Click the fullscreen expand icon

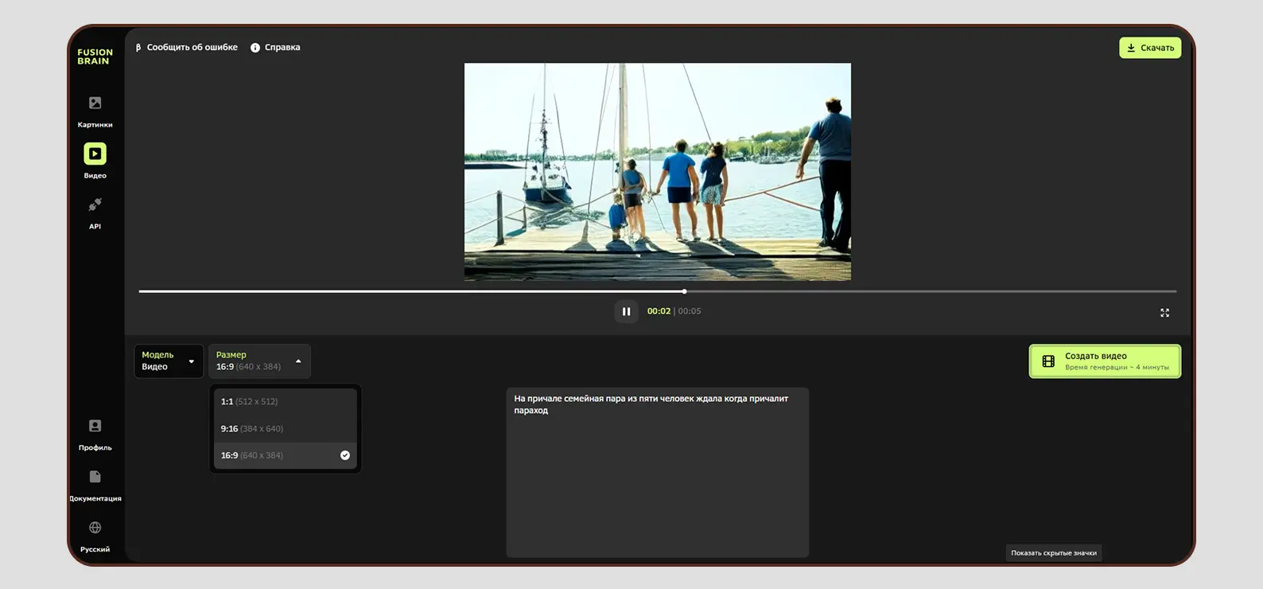pyautogui.click(x=1164, y=313)
